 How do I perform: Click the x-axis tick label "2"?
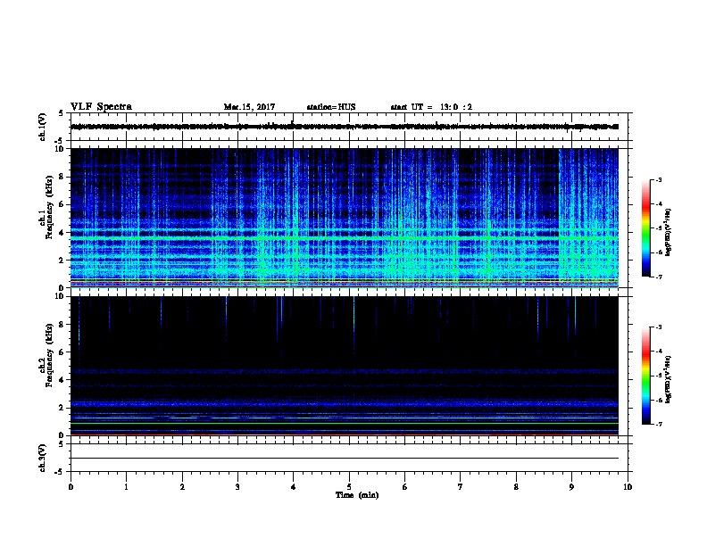point(182,486)
